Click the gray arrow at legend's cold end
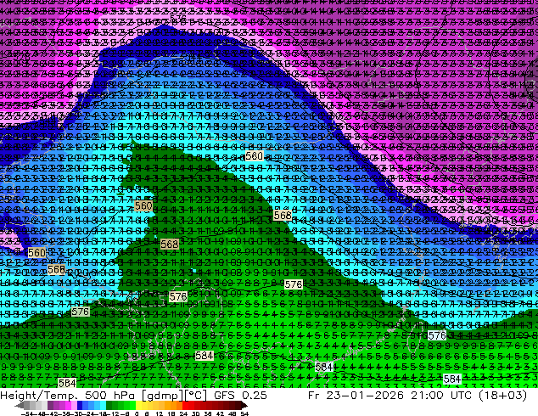This screenshot has height=416, width=538. (x=20, y=405)
